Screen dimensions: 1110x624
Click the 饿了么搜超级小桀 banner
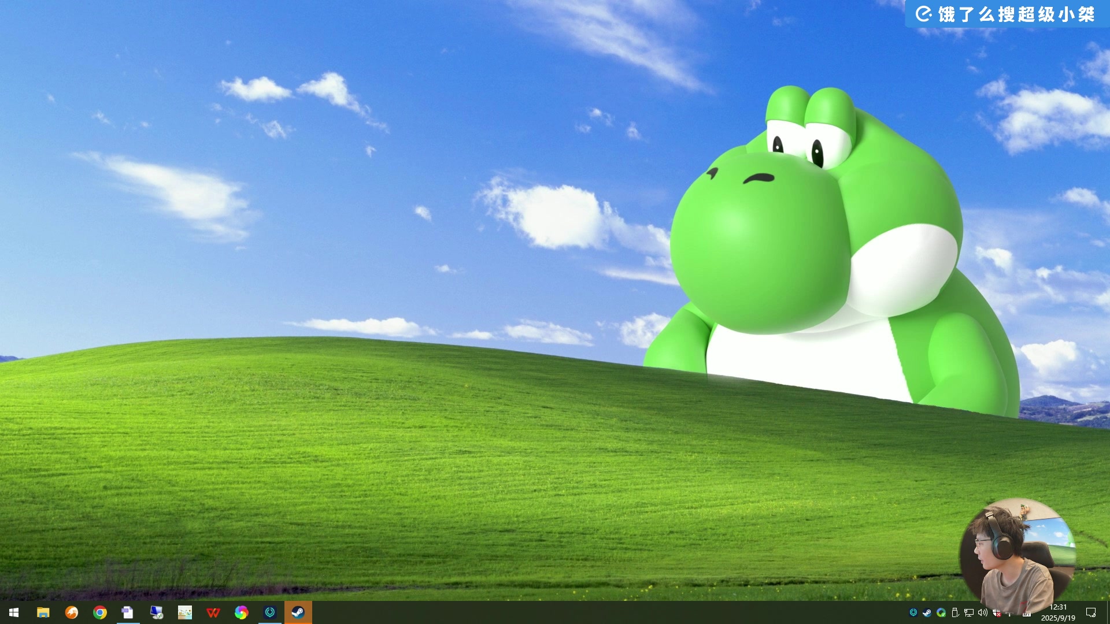click(x=1007, y=14)
